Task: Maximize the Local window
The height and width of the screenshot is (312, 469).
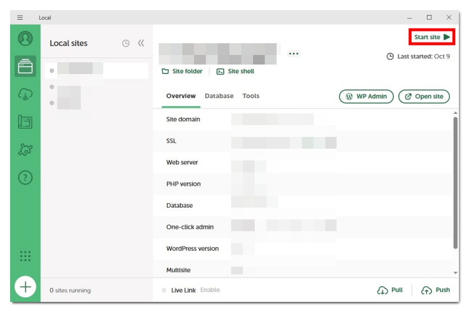Action: [x=429, y=17]
